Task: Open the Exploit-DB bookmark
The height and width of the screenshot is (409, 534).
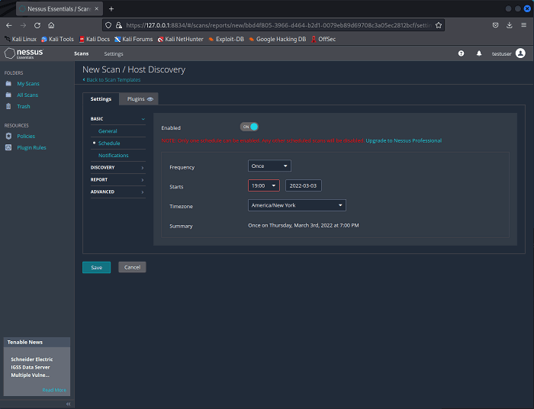Action: pos(226,39)
